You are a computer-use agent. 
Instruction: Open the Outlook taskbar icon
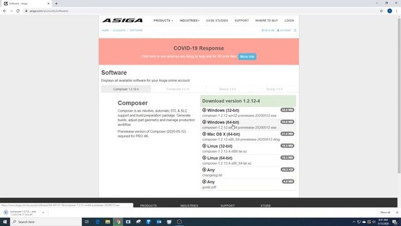click(159, 222)
